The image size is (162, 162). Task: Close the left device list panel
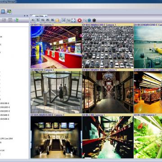(27, 16)
